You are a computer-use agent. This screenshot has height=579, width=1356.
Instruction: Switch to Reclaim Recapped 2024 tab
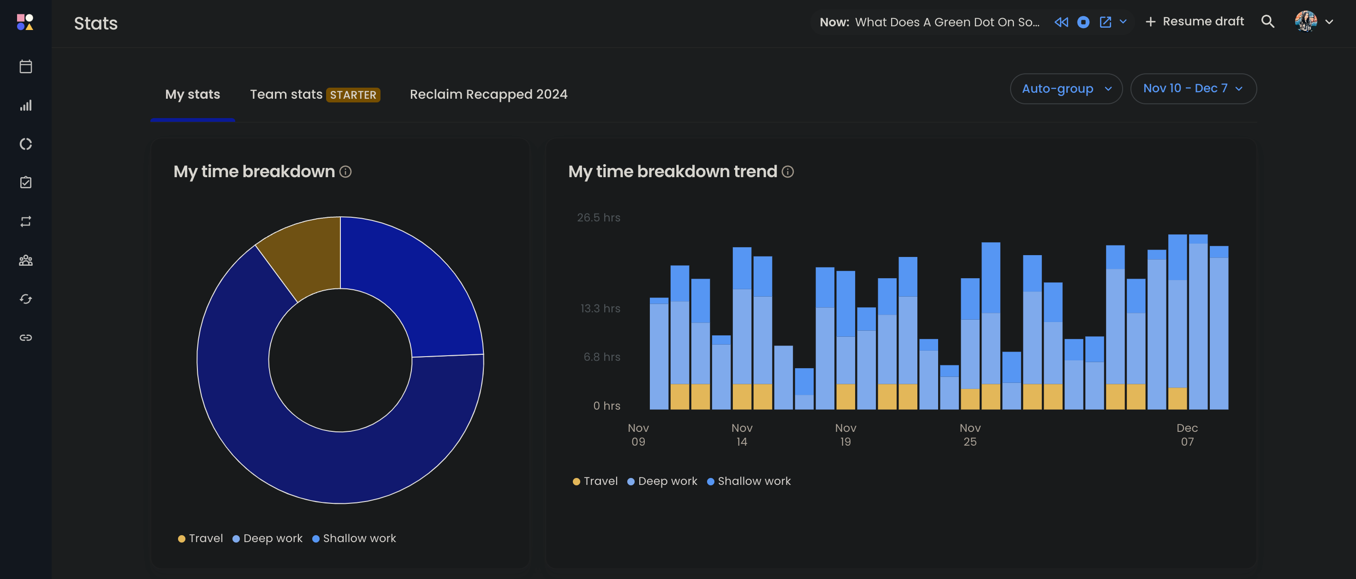[x=488, y=94]
